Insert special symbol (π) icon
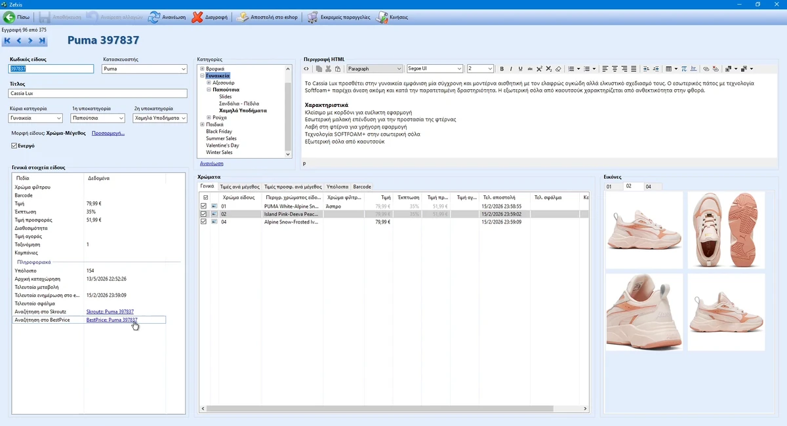787x426 pixels. point(684,69)
